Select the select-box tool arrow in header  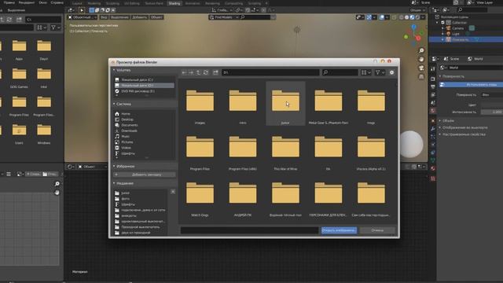click(x=82, y=10)
